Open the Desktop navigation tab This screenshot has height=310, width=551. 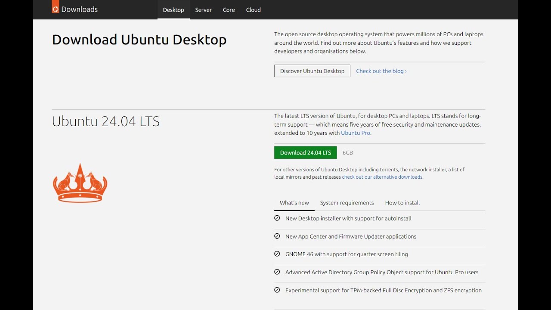pos(173,10)
